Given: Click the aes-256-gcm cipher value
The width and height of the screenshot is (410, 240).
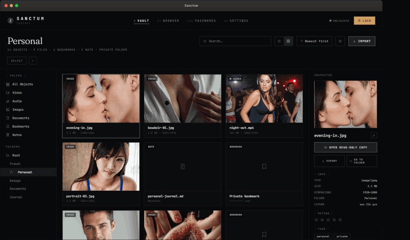Looking at the screenshot, I should 368,204.
